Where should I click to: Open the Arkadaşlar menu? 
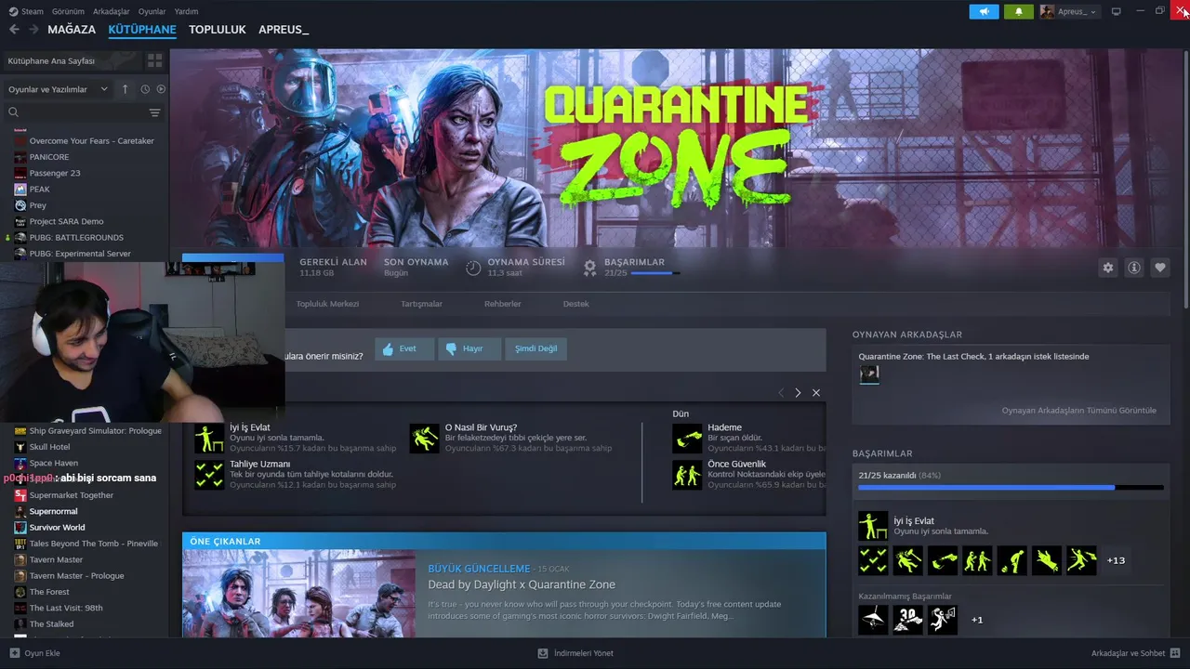click(x=112, y=11)
